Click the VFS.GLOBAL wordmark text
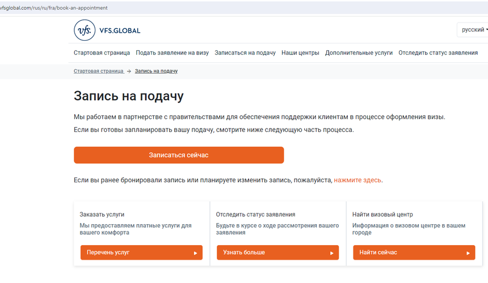The image size is (488, 283). (120, 31)
